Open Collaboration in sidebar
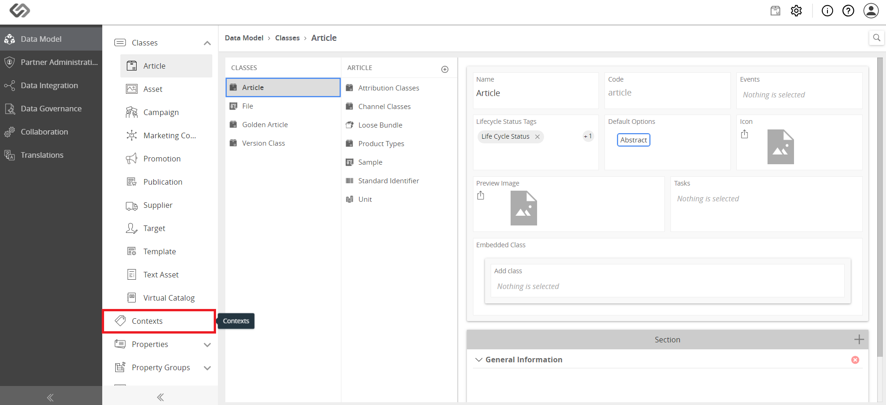886x405 pixels. [x=51, y=132]
